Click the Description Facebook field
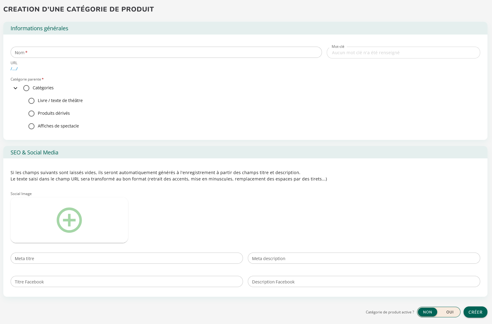This screenshot has height=324, width=492. 364,282
